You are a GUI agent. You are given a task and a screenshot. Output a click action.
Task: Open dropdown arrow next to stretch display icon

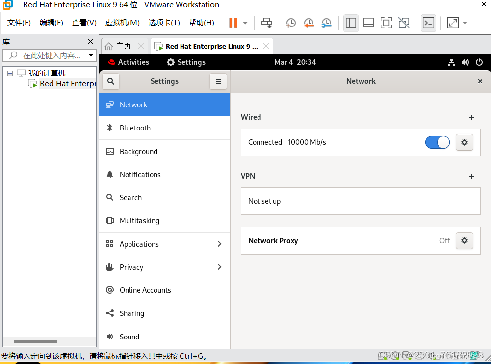(x=465, y=23)
